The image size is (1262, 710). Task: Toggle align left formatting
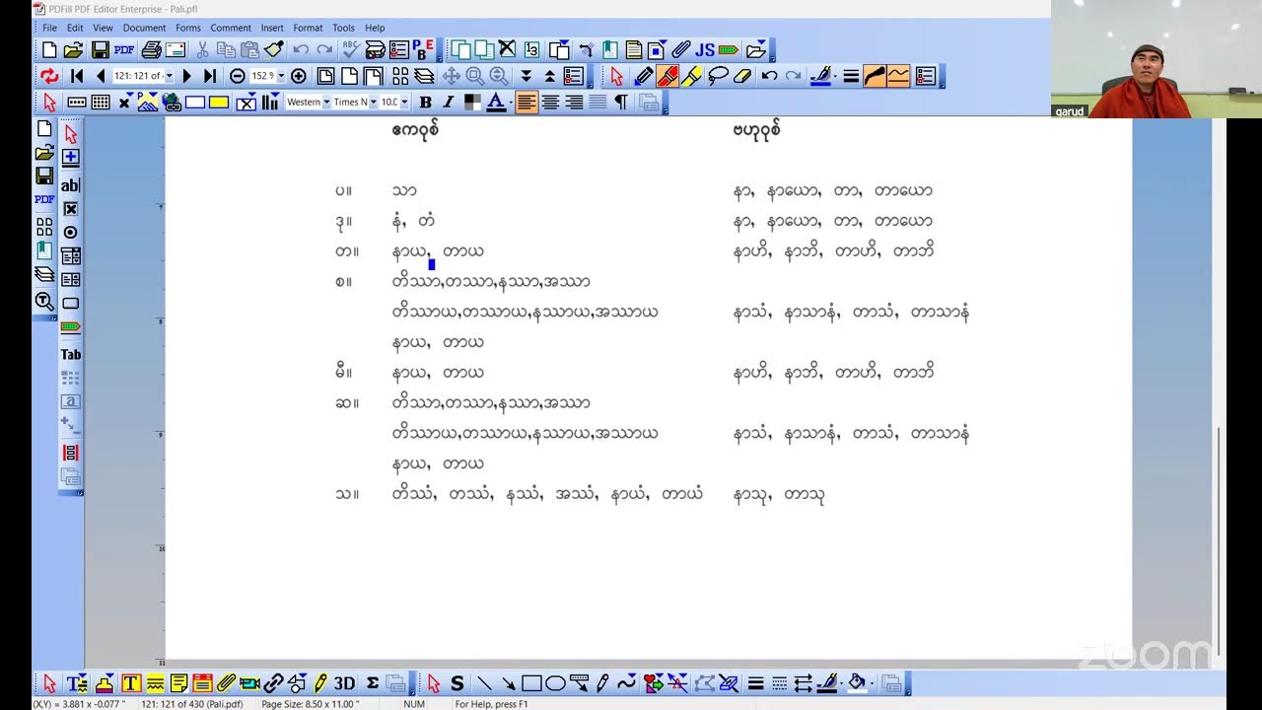tap(526, 102)
